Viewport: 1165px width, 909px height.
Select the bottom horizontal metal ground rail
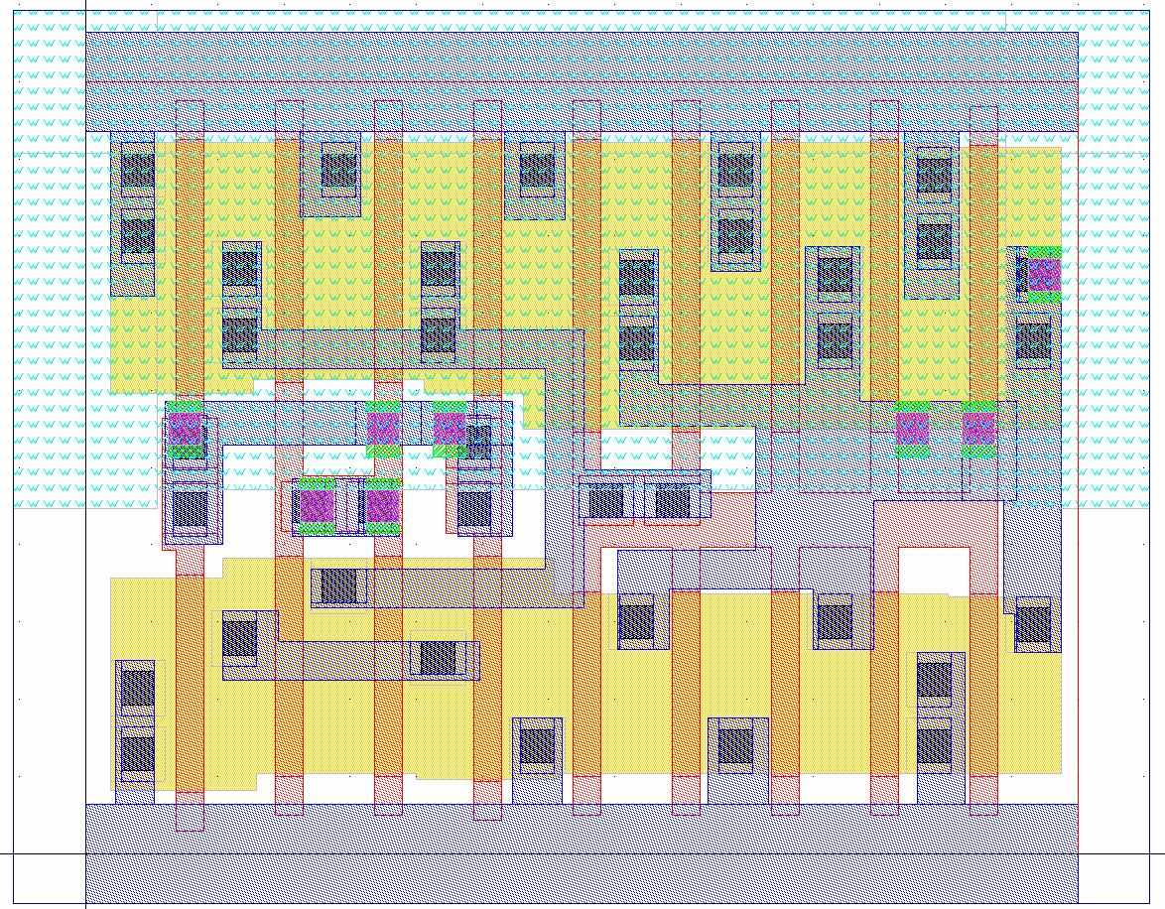(x=582, y=853)
